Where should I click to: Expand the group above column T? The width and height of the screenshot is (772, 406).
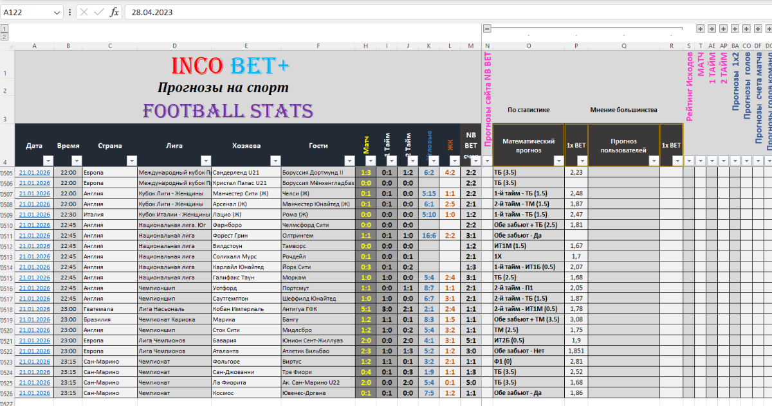coord(701,29)
